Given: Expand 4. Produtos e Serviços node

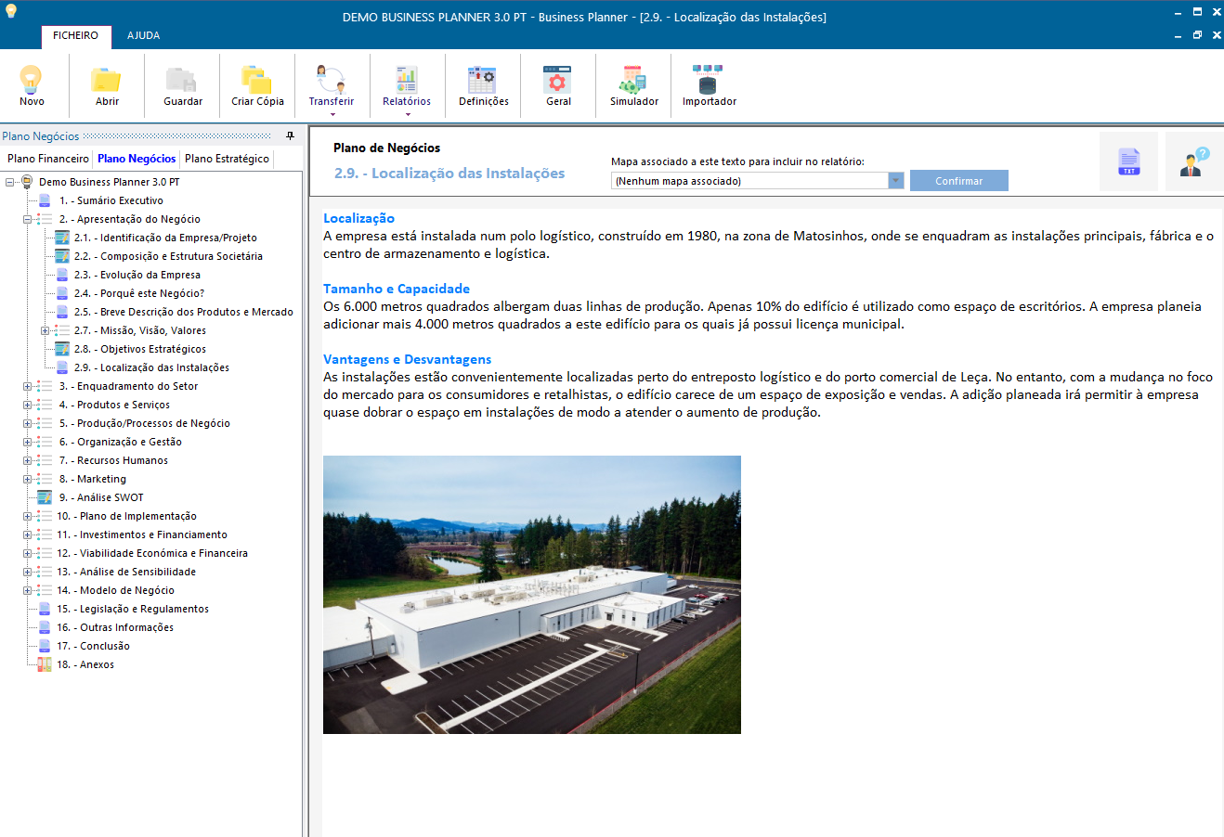Looking at the screenshot, I should (28, 405).
